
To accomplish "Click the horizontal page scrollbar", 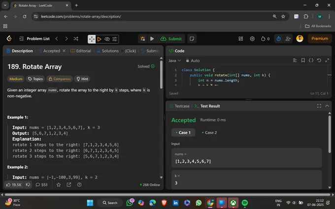I will 167,195.
